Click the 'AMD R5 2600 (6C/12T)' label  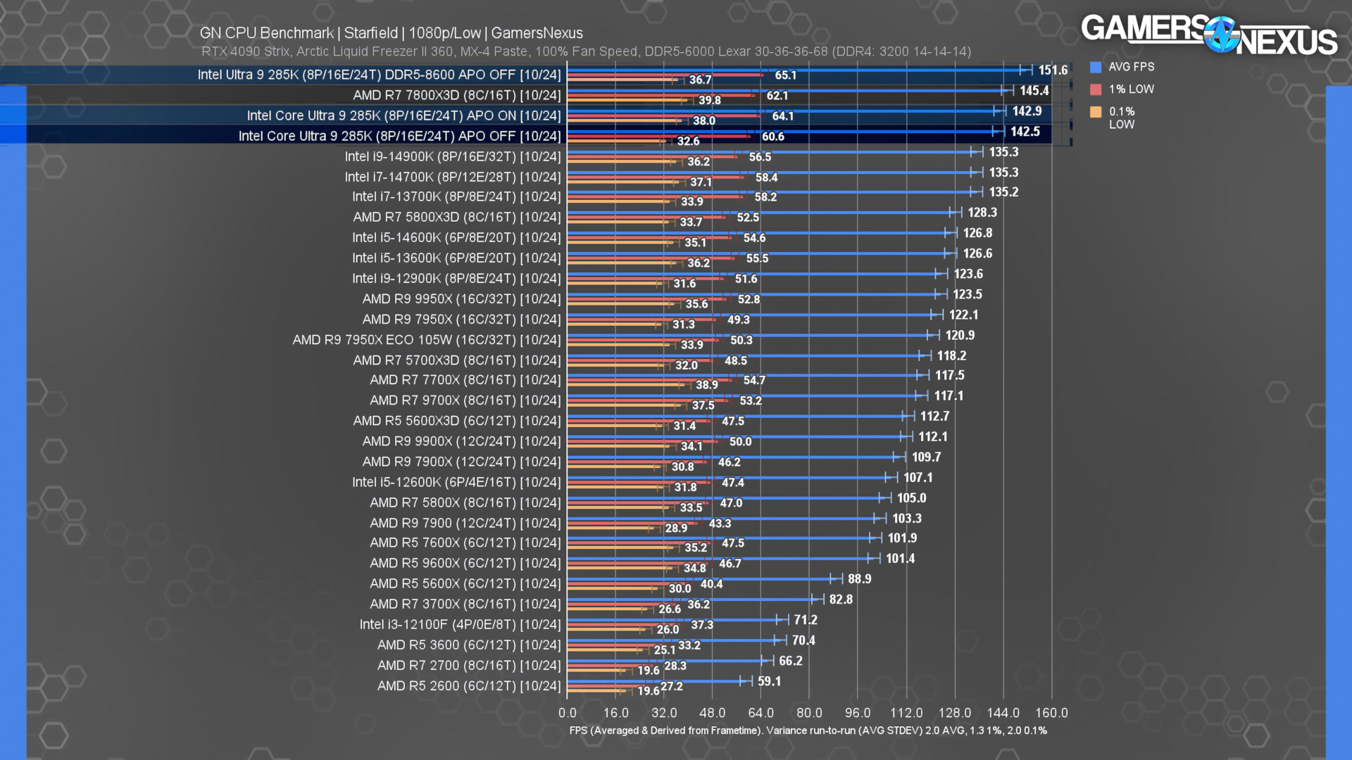click(469, 685)
